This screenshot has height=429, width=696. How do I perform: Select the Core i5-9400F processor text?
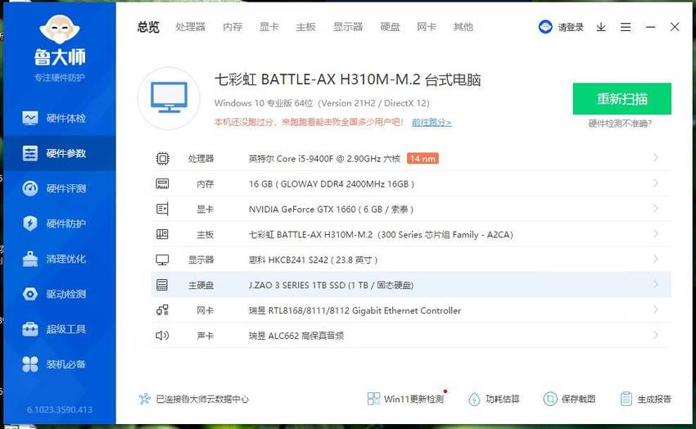coord(324,158)
